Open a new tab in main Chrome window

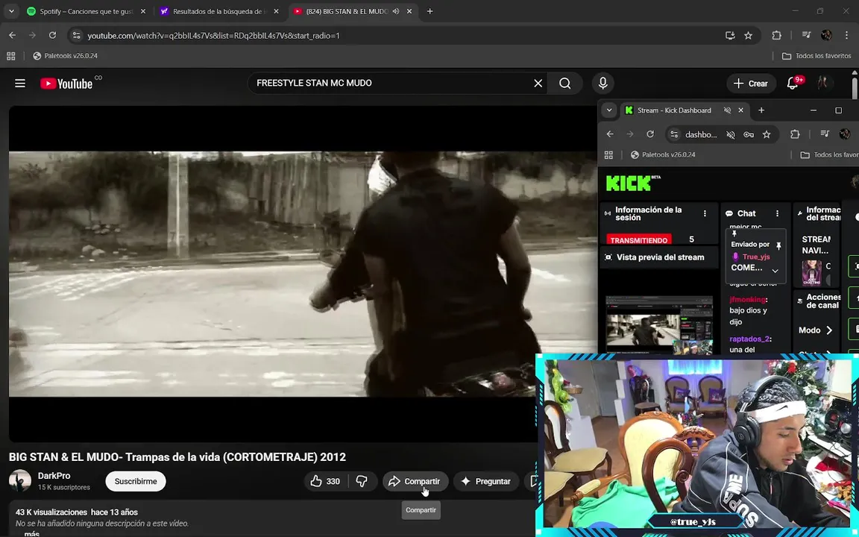430,11
